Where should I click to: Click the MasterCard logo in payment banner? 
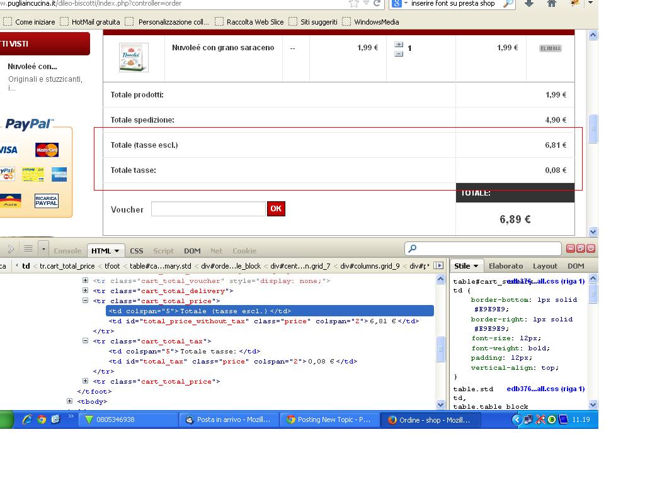click(47, 150)
